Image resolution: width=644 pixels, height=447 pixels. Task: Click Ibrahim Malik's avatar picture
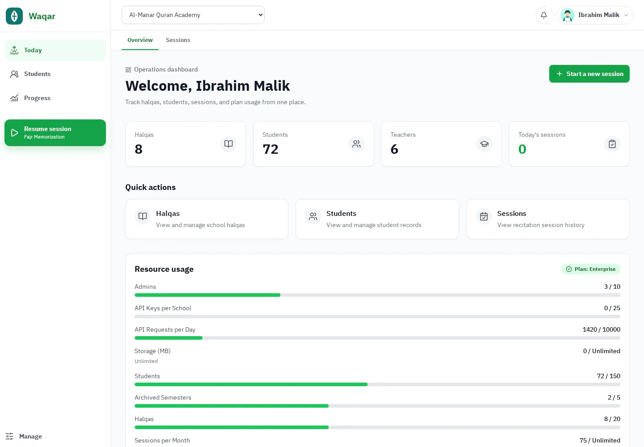point(568,15)
